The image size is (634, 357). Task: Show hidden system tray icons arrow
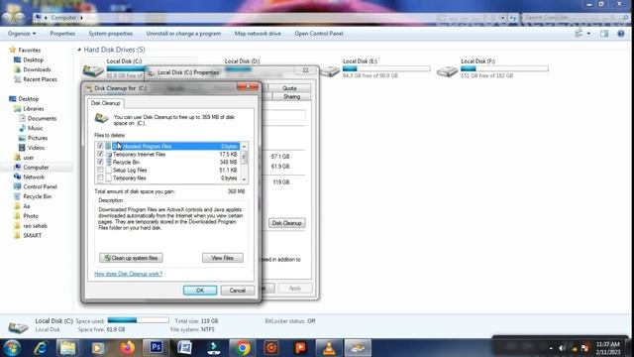[x=551, y=348]
